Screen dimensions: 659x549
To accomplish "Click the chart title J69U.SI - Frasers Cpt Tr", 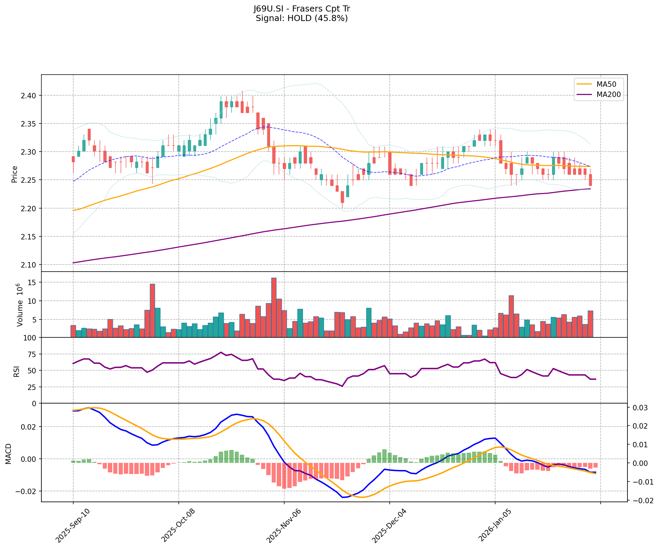I will tap(302, 9).
